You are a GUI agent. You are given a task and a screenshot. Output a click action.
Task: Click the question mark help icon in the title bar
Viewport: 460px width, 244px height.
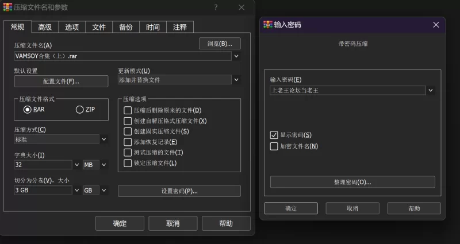click(x=216, y=7)
